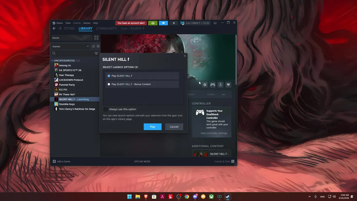Enable Always use this option checkbox
The image size is (357, 201).
click(x=105, y=109)
